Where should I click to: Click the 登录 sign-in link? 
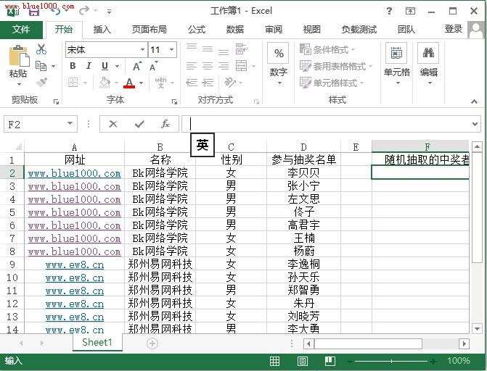pos(454,29)
